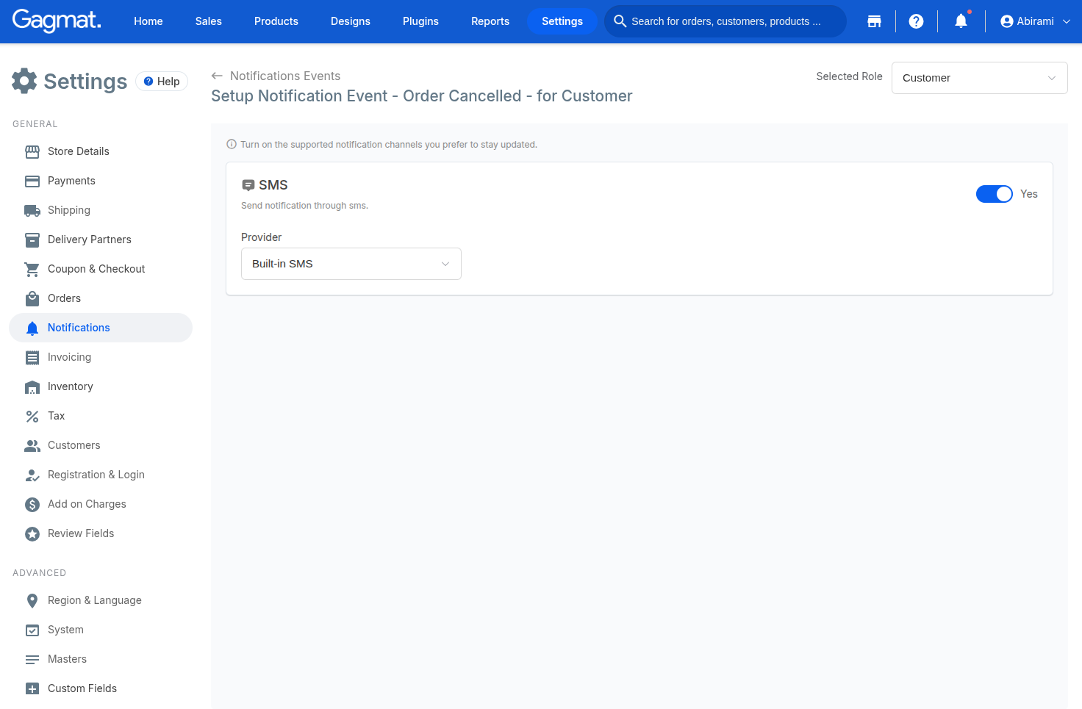
Task: Open the Sales menu
Action: point(209,21)
